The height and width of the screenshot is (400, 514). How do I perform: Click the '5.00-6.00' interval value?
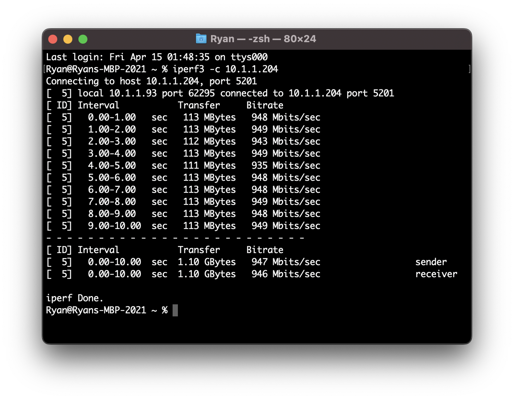(112, 178)
